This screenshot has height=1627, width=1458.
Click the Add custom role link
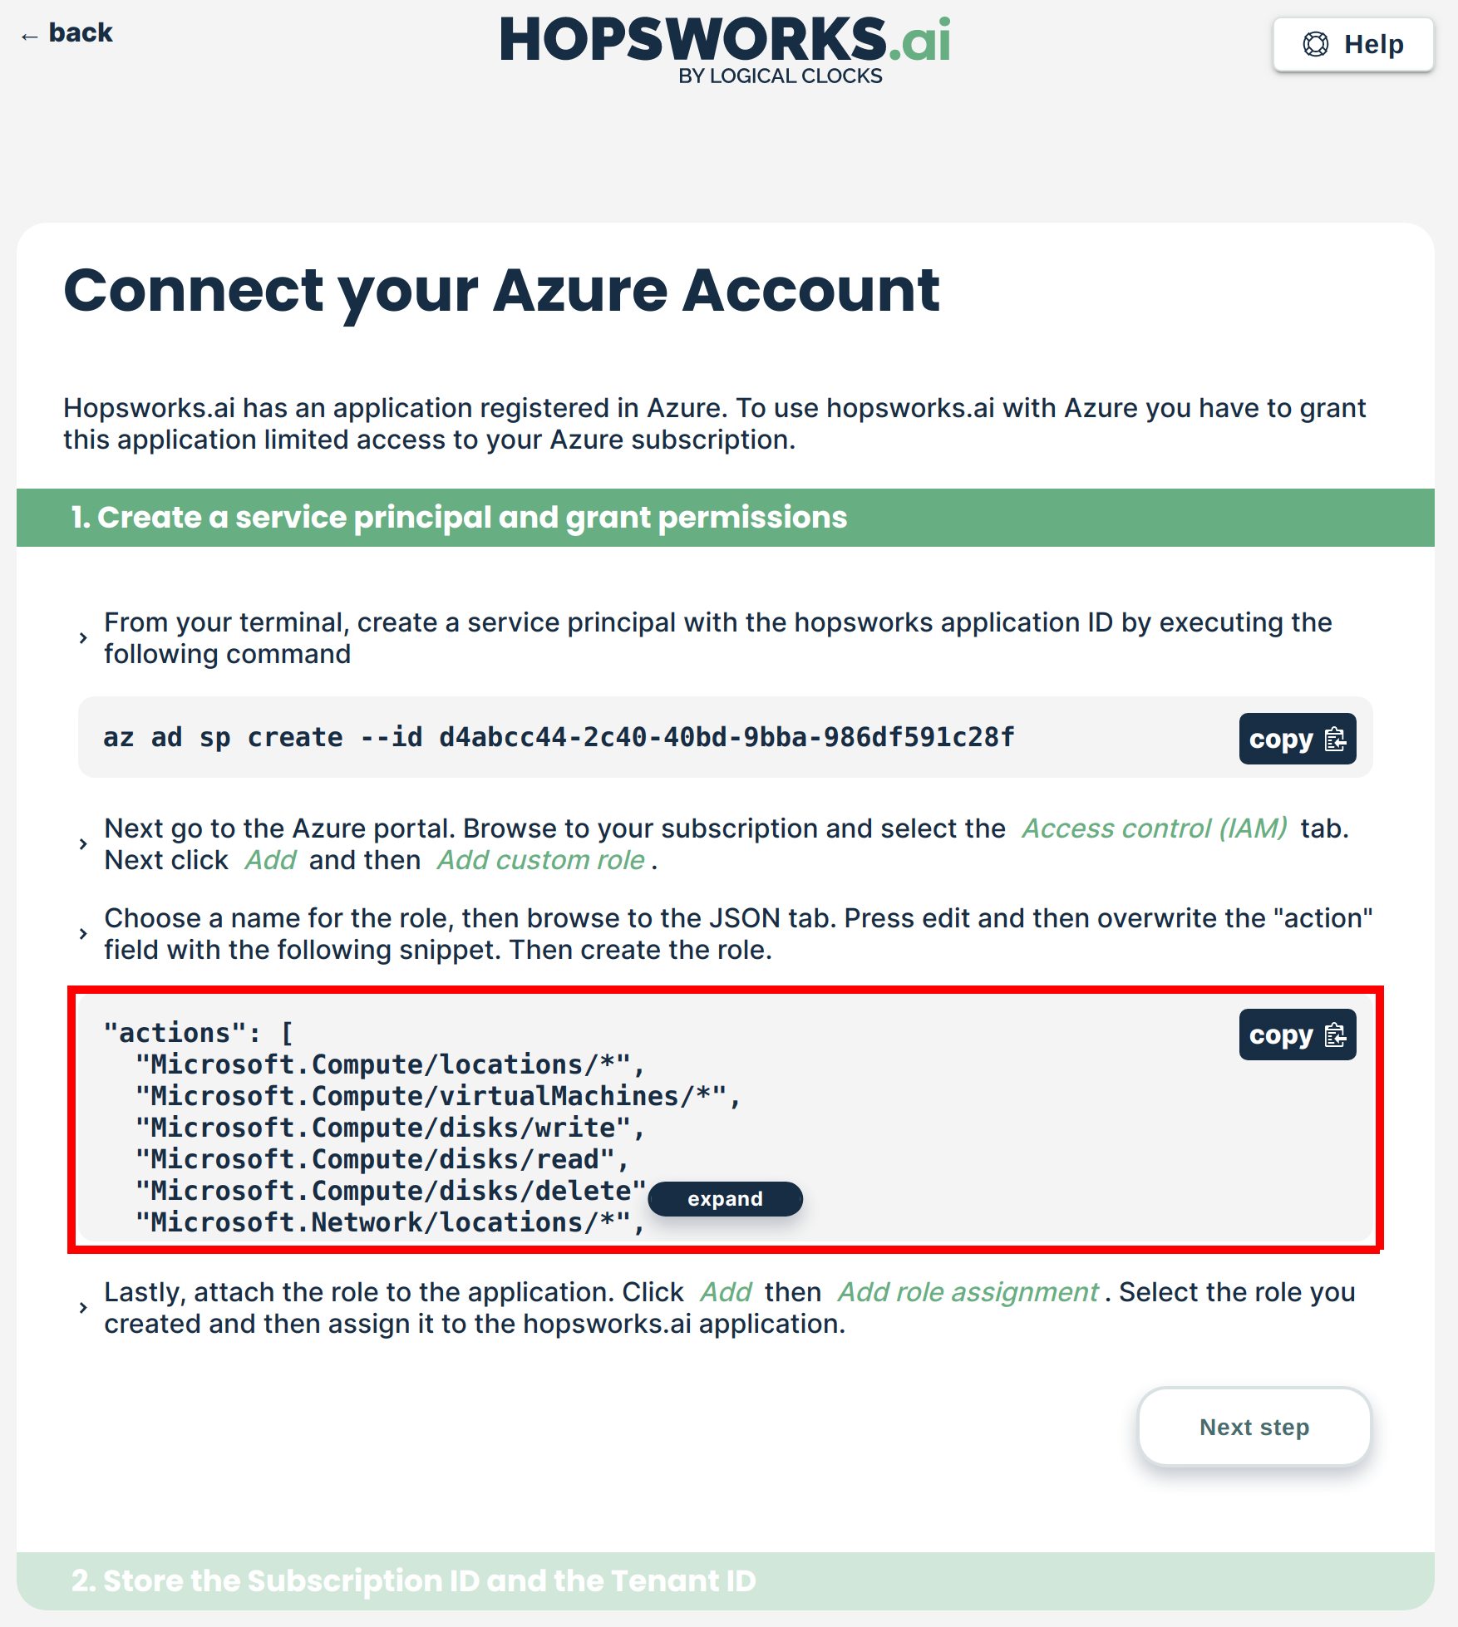coord(541,860)
